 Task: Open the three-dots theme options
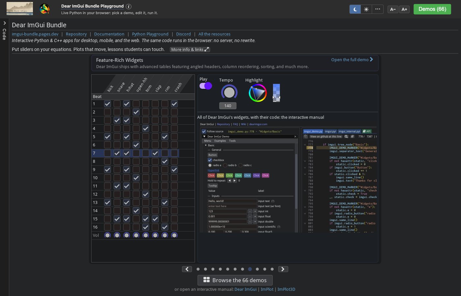pos(378,9)
